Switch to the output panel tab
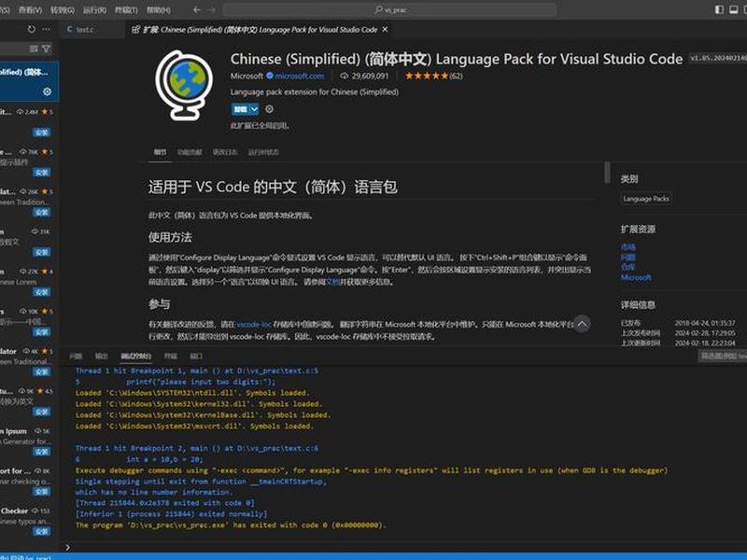The width and height of the screenshot is (747, 560). click(101, 357)
